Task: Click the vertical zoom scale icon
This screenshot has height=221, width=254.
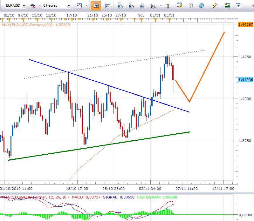Action: coord(154,6)
